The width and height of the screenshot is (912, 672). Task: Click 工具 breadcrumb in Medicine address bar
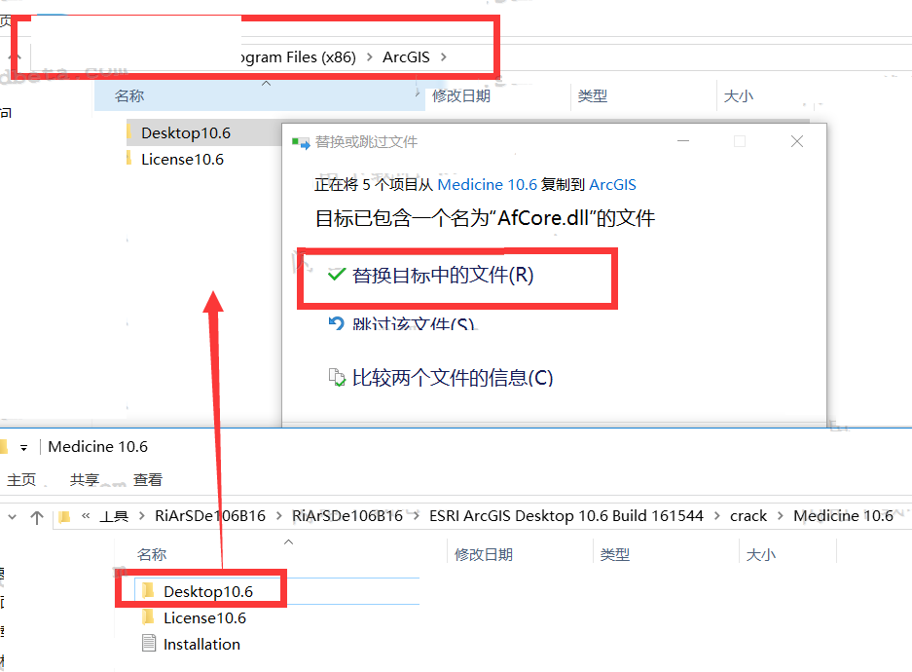(114, 516)
